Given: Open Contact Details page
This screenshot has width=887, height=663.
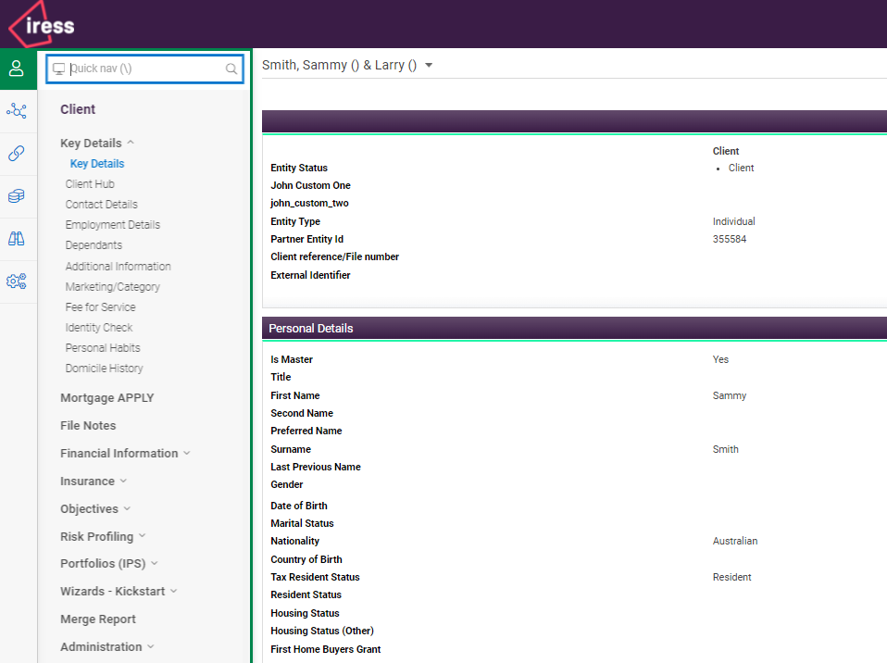Looking at the screenshot, I should click(x=101, y=205).
